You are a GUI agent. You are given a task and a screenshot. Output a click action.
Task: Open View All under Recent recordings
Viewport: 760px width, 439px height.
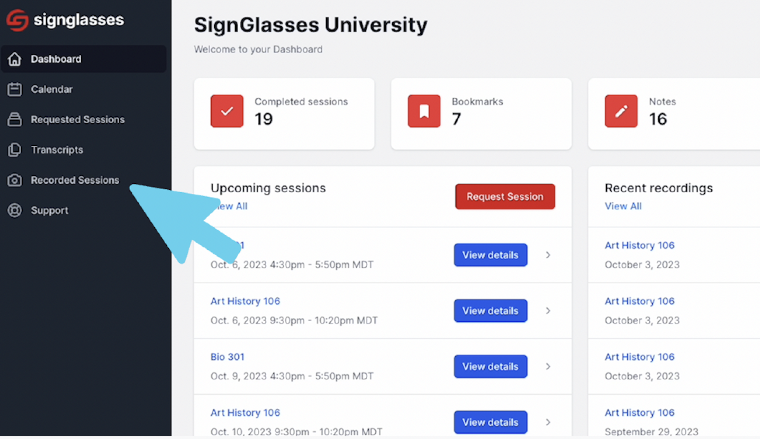point(623,206)
